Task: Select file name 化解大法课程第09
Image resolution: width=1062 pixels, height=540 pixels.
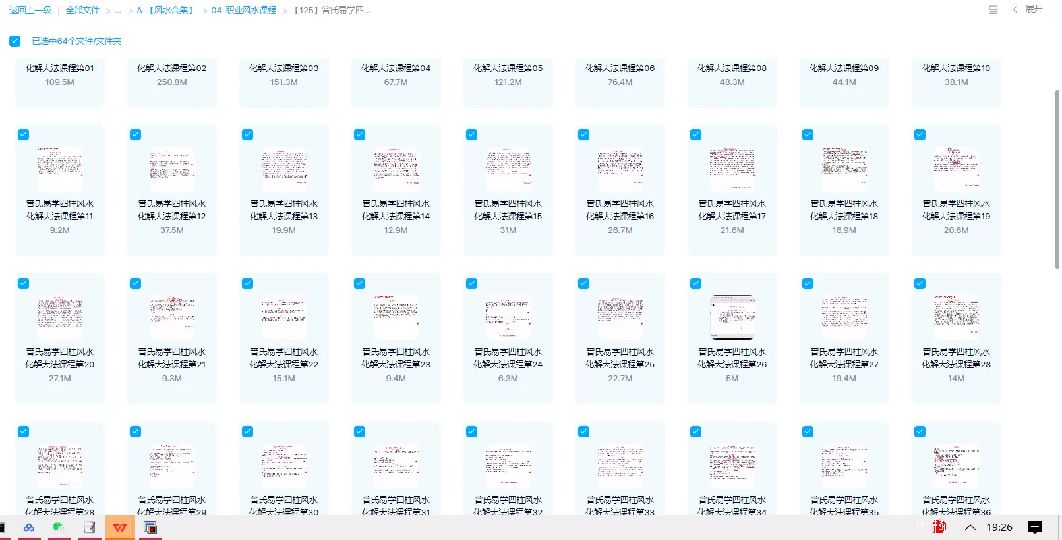Action: click(844, 68)
